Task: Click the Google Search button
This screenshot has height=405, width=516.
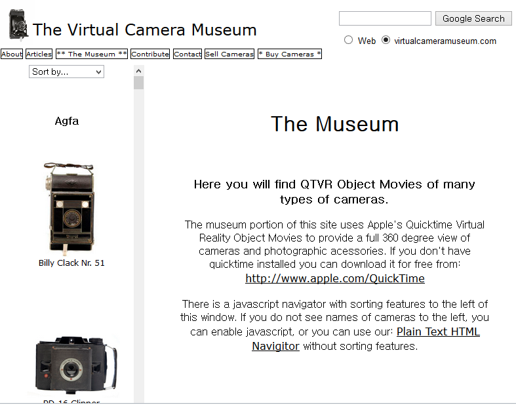Action: tap(473, 18)
